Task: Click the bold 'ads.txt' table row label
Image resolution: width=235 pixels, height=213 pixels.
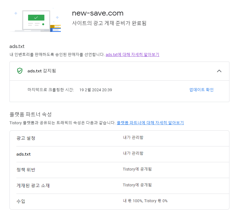Action: click(x=24, y=154)
